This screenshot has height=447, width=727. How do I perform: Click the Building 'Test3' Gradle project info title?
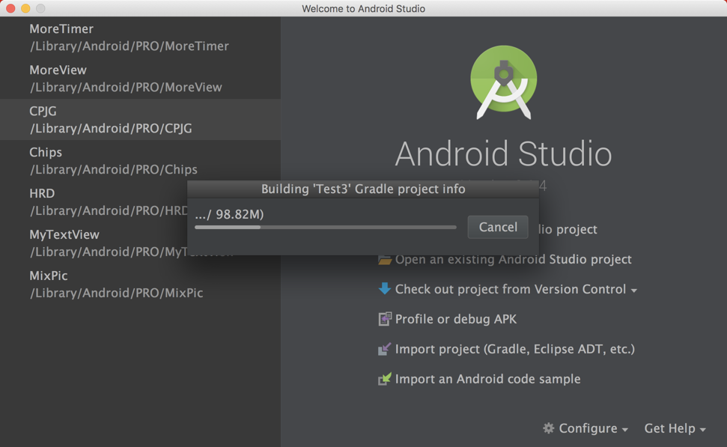click(363, 189)
